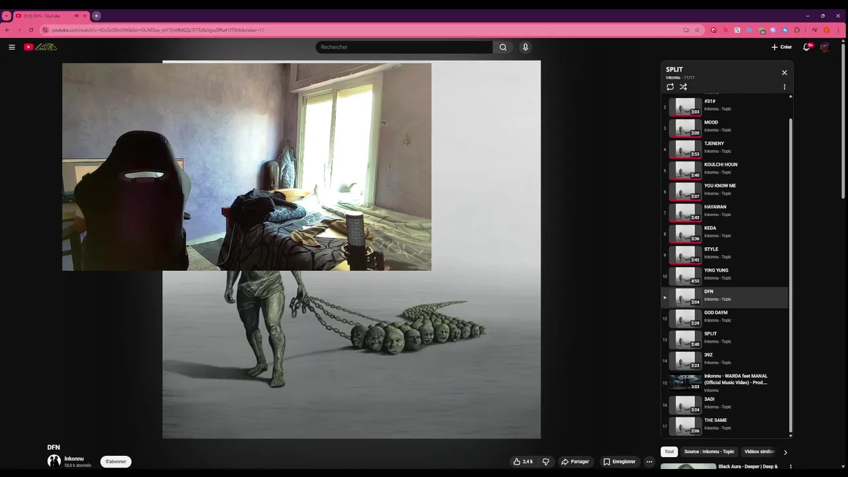Image resolution: width=848 pixels, height=477 pixels.
Task: Open more actions ellipsis under the video
Action: 649,462
